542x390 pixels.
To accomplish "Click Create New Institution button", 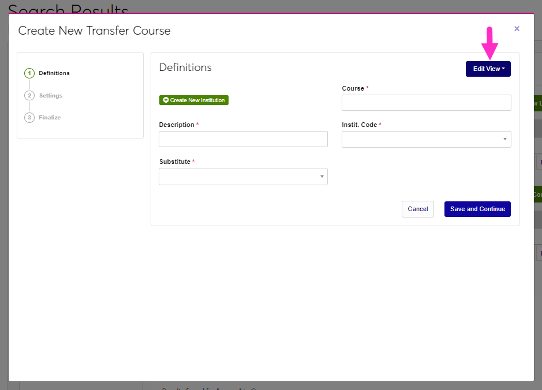I will [x=194, y=100].
